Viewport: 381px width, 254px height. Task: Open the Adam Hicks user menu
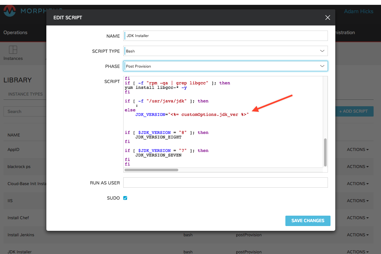pos(358,11)
